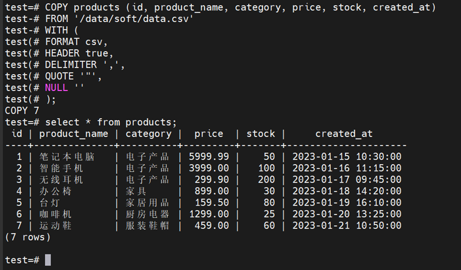Click the 'COPY 7' result line
Image resolution: width=461 pixels, height=270 pixels.
(x=22, y=111)
